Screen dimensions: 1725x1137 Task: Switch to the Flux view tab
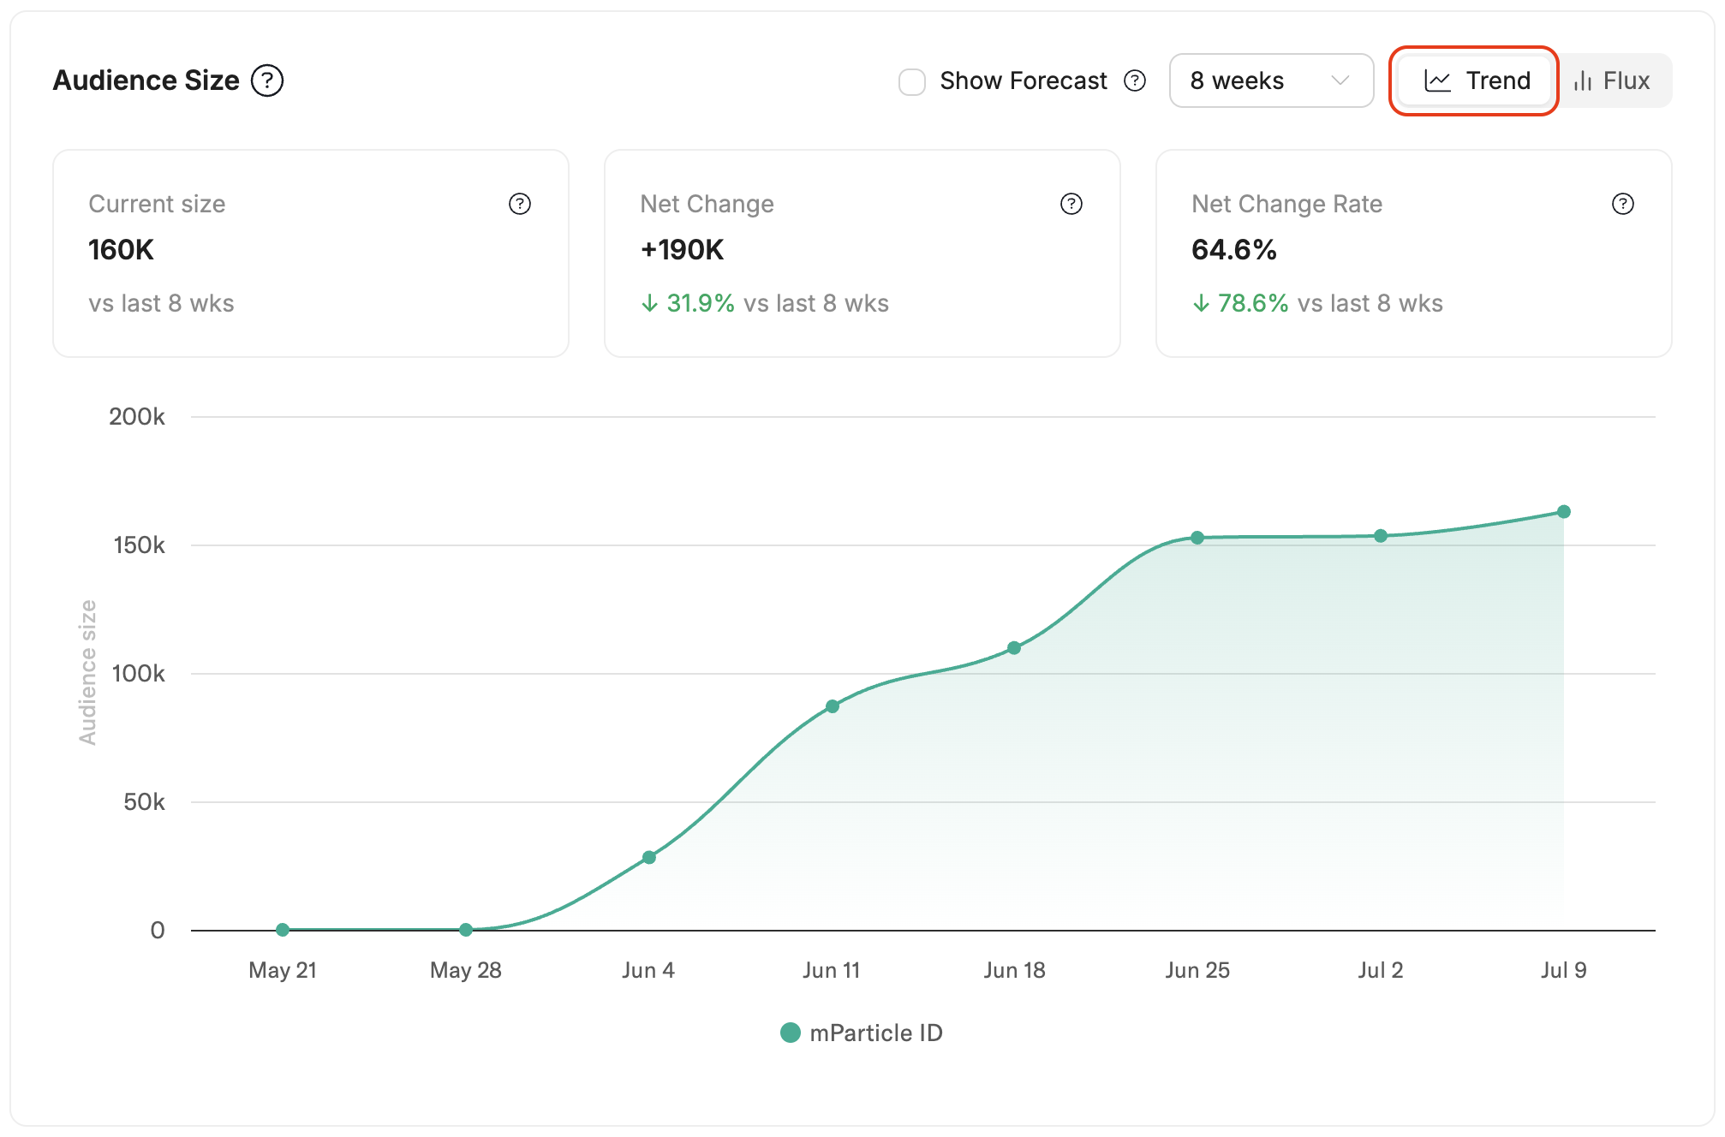pyautogui.click(x=1612, y=80)
